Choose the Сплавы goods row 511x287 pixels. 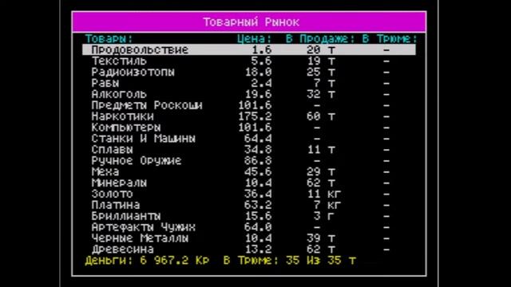[x=249, y=149]
